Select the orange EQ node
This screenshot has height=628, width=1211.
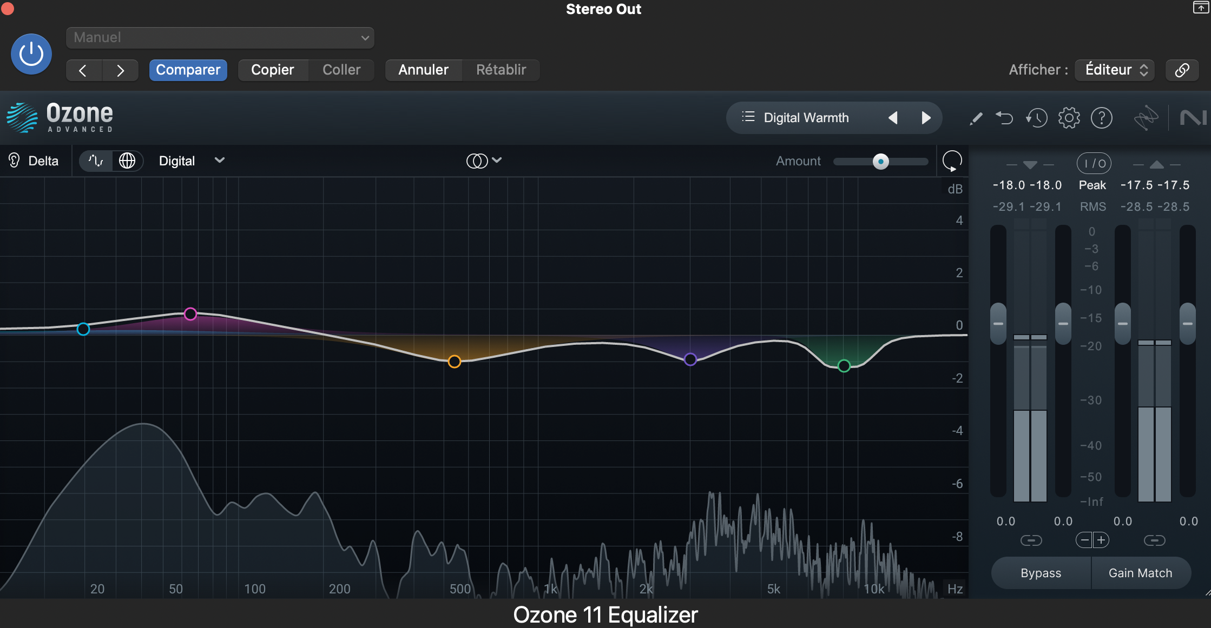pyautogui.click(x=455, y=362)
